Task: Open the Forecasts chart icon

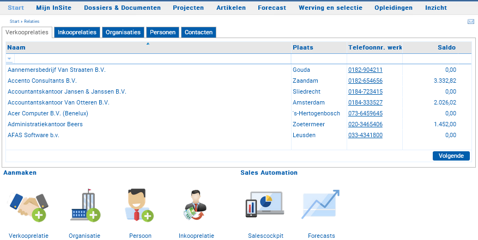Action: 320,205
